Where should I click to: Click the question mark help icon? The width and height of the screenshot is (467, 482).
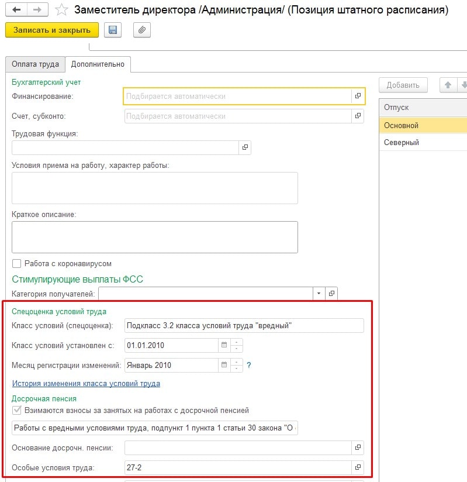(x=248, y=366)
